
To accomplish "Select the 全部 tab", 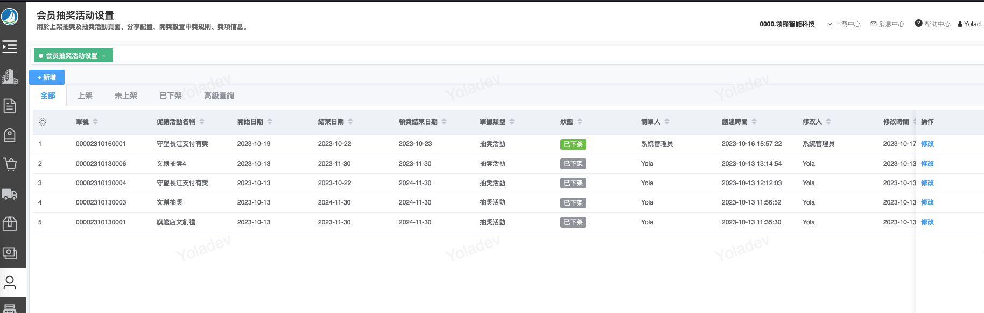I will coord(48,96).
